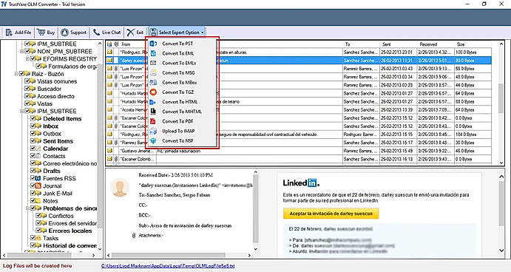Toggle the Notes folder checkbox
Screen dimensions: 511x272
33,200
